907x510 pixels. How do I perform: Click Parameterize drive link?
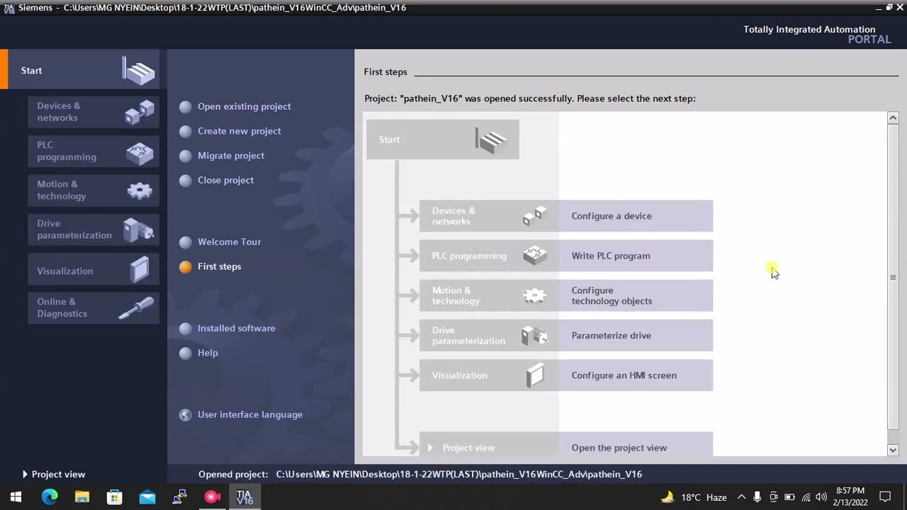point(611,336)
